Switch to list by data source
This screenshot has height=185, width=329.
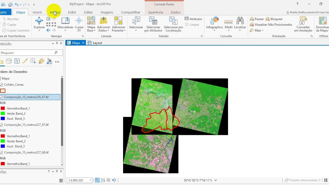(9, 61)
